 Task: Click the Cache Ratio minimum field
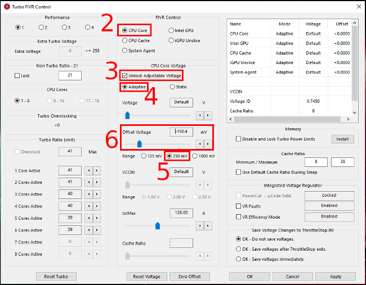click(x=316, y=162)
